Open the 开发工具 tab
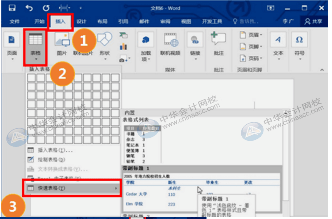The image size is (332, 219). pos(212,21)
